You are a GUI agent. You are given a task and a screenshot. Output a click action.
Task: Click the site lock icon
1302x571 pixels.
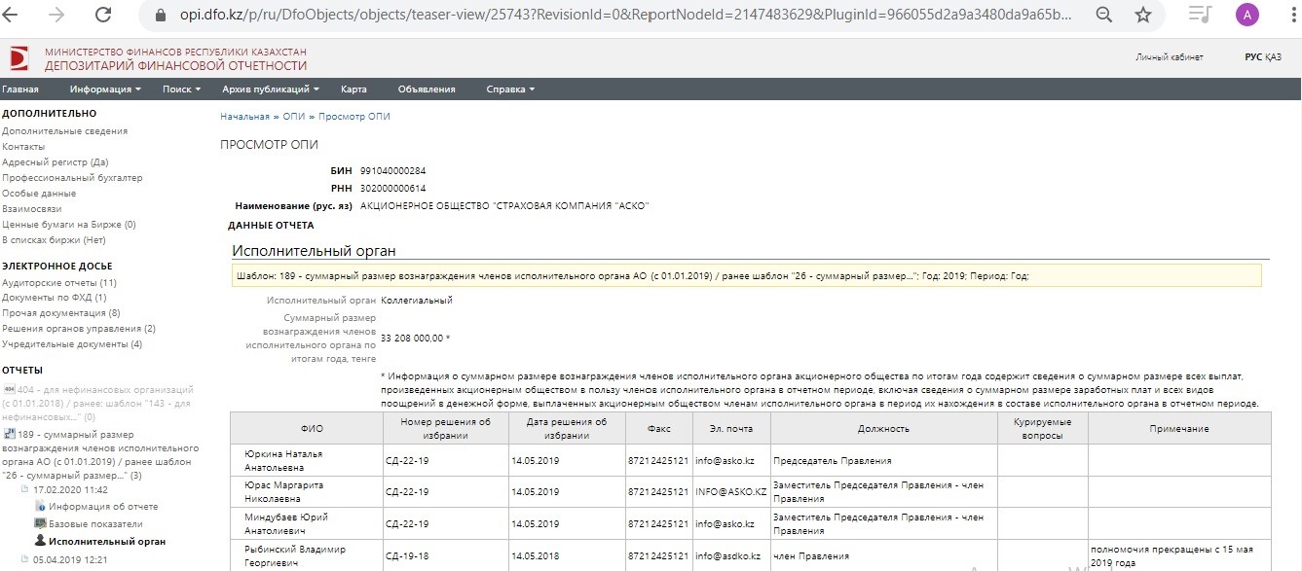point(162,15)
